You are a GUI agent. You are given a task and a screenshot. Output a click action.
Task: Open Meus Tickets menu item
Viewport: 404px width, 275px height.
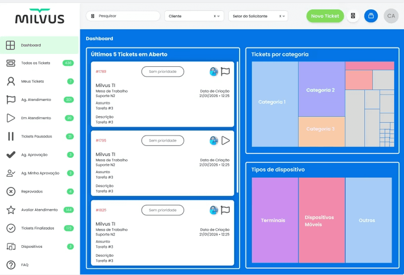pos(39,82)
